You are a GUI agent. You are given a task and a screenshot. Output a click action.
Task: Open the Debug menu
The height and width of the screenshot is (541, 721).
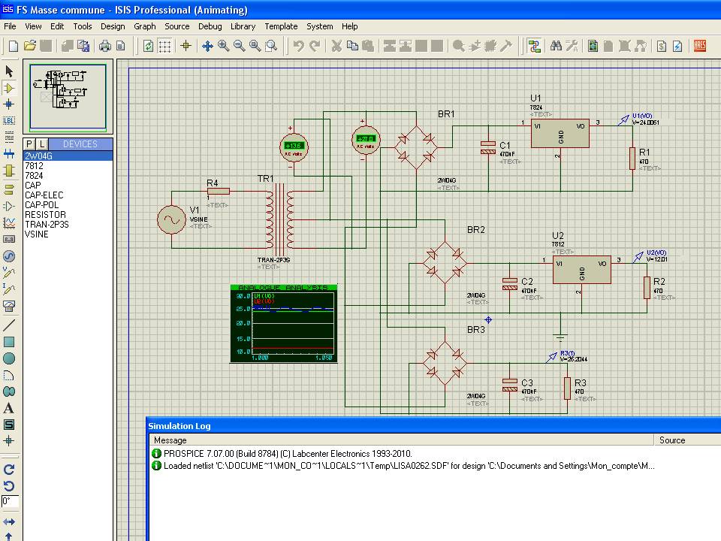tap(210, 26)
